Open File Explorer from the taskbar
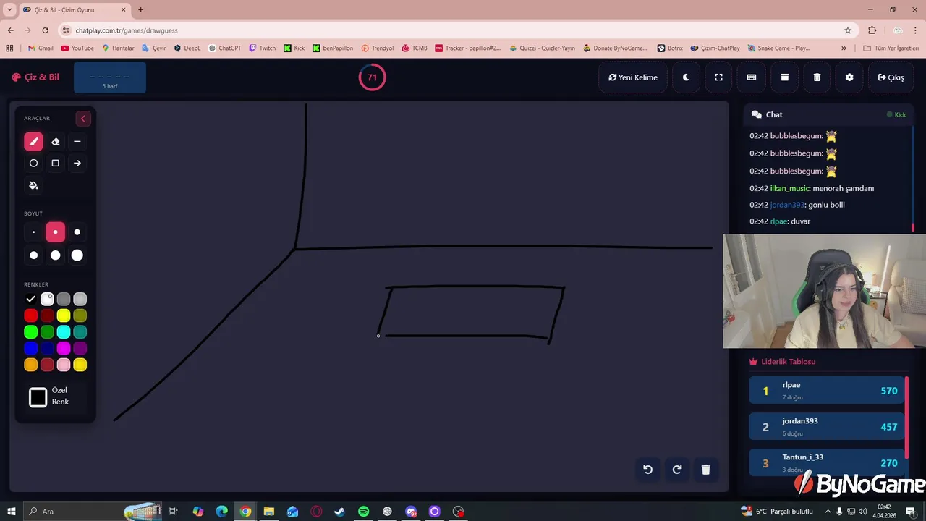926x521 pixels. 268,512
